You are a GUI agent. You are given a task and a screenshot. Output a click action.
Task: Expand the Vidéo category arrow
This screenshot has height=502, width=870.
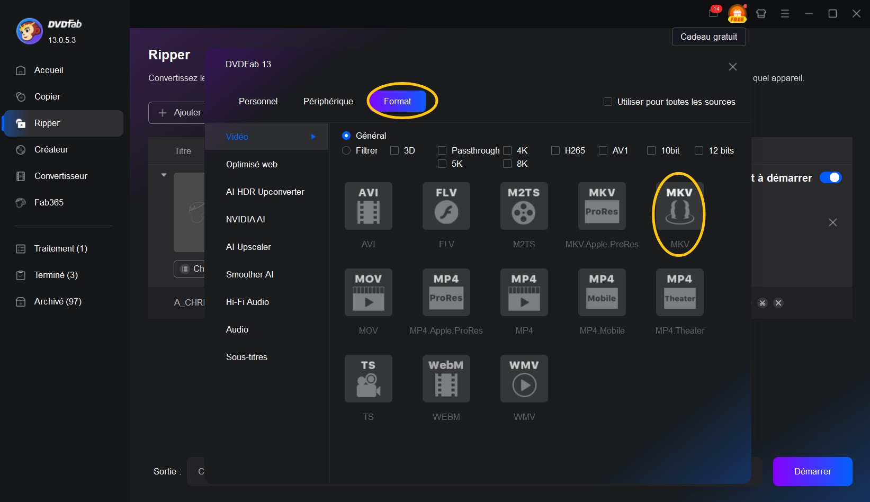click(312, 137)
